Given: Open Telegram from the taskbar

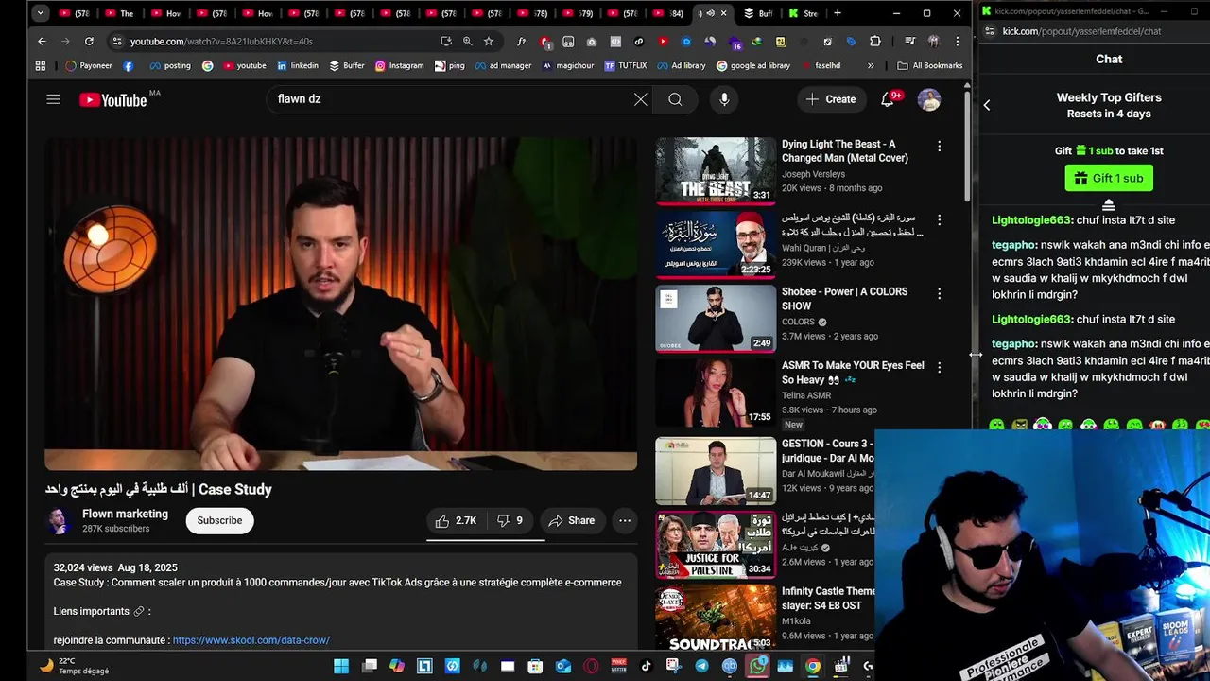Looking at the screenshot, I should coord(701,666).
